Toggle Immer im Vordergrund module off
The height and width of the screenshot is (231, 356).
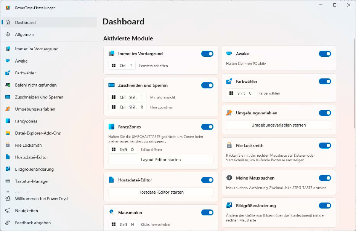click(x=207, y=54)
